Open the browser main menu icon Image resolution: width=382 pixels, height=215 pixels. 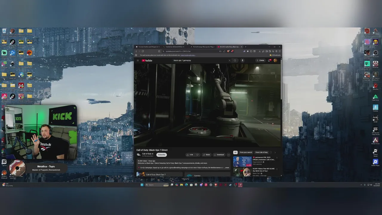point(280,51)
